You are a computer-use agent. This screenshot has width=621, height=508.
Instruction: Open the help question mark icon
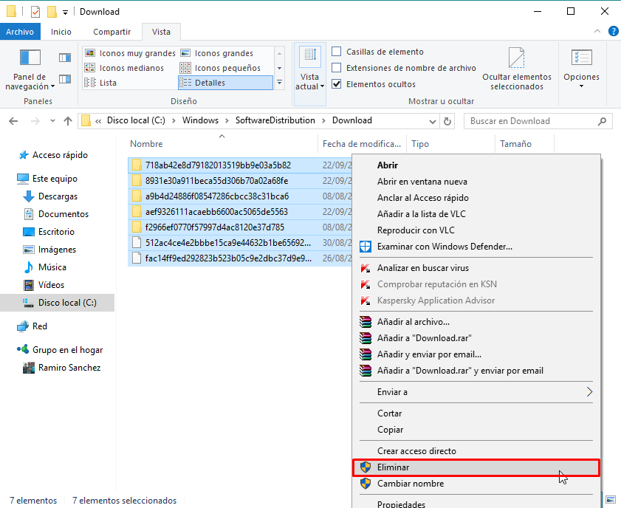[613, 31]
